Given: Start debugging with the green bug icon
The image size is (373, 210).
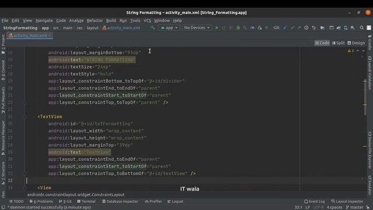Looking at the screenshot, I should [238, 28].
